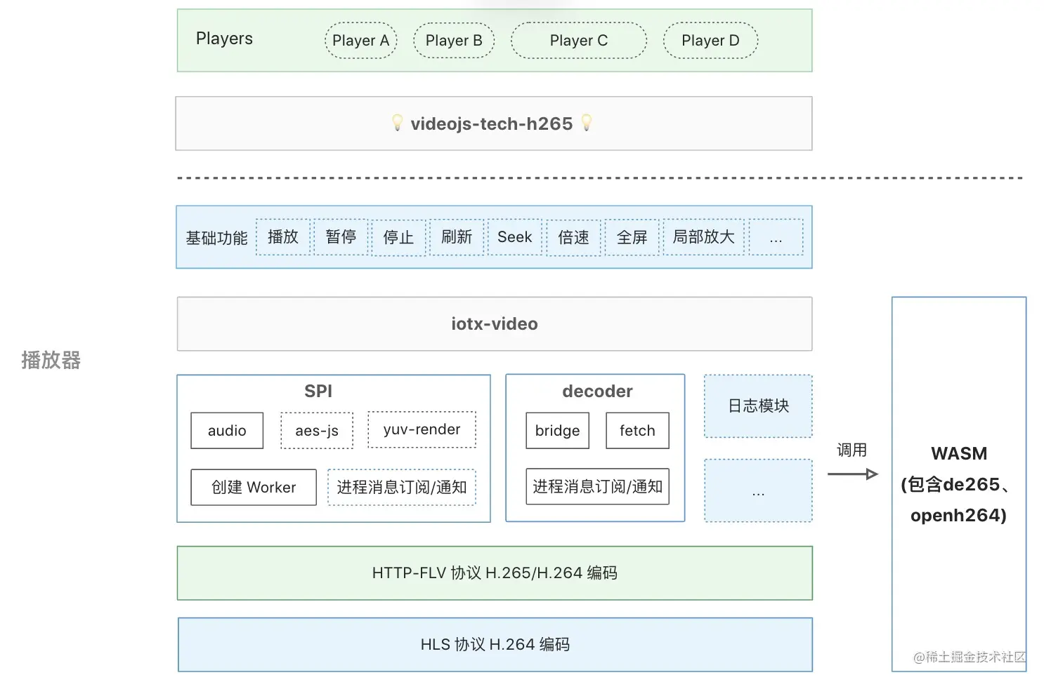
Task: Click the 基础功能 label
Action: 216,238
